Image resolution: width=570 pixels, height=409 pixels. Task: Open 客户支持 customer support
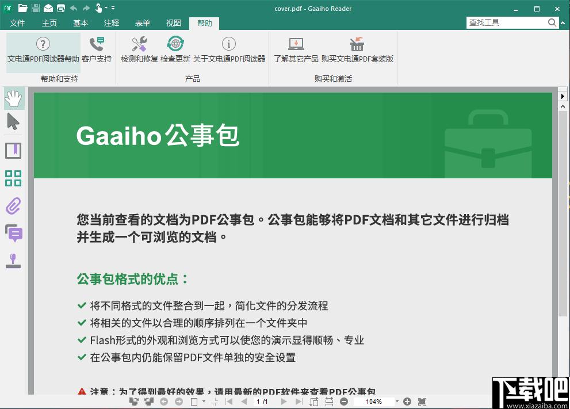[x=97, y=50]
